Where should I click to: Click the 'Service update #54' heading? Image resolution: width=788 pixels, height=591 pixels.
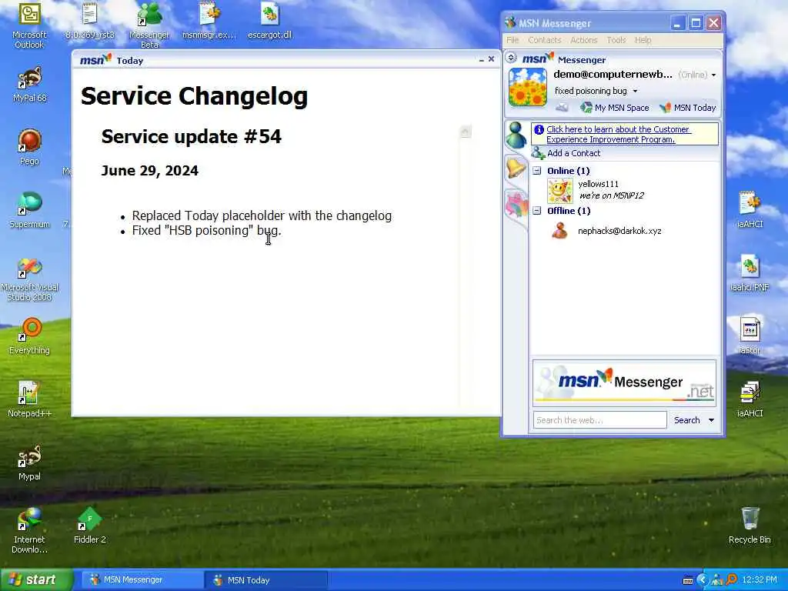[192, 137]
